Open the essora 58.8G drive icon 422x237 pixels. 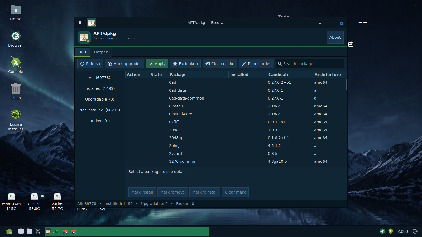[x=34, y=202]
